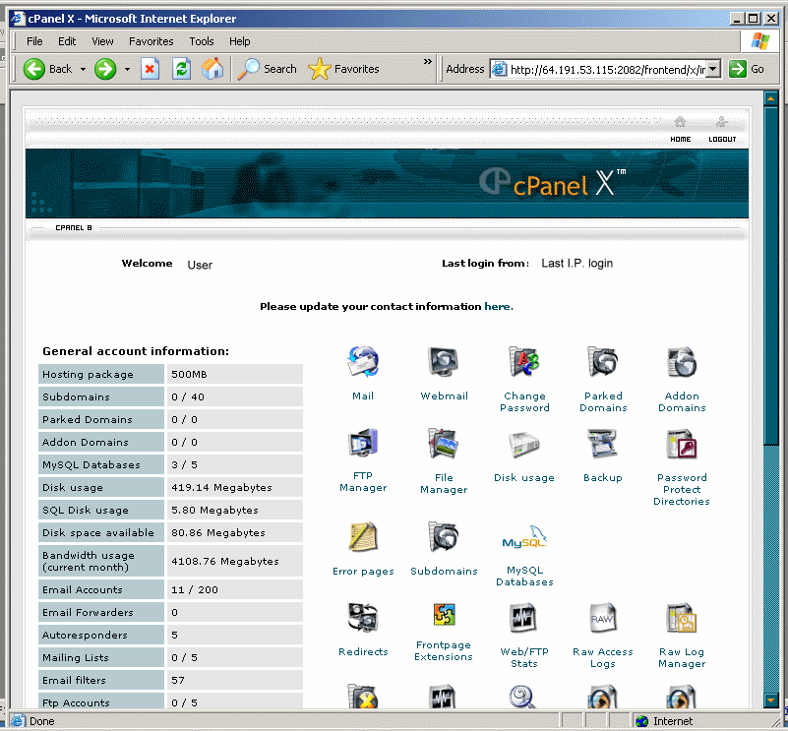The image size is (788, 731).
Task: Click the Raw Access Logs icon
Action: pos(602,619)
